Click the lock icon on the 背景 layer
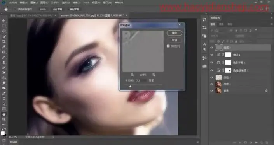The image size is (274, 145). (266, 90)
